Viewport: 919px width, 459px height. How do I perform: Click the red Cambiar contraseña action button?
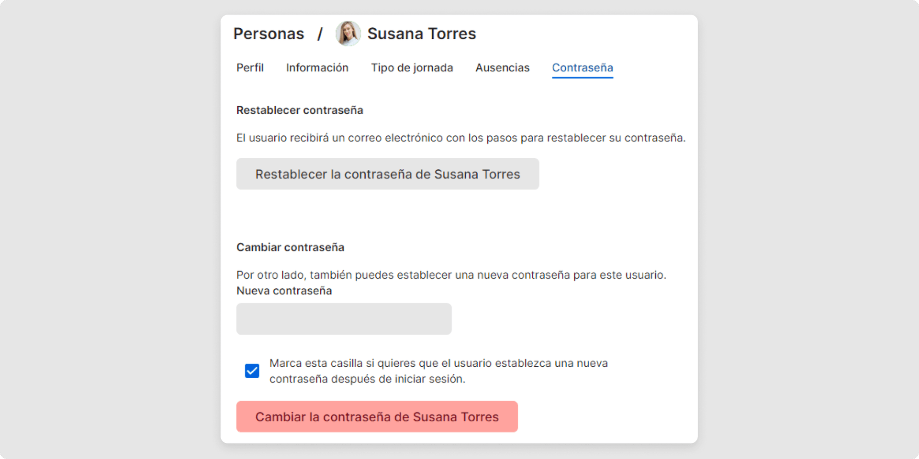pyautogui.click(x=377, y=416)
